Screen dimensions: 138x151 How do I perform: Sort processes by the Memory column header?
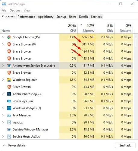click(87, 28)
